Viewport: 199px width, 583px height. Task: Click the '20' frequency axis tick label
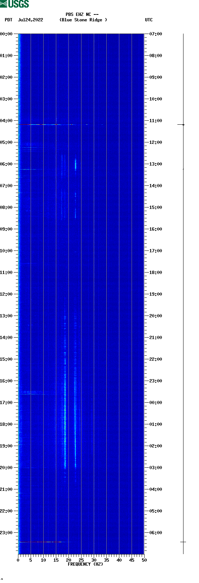pyautogui.click(x=68, y=560)
